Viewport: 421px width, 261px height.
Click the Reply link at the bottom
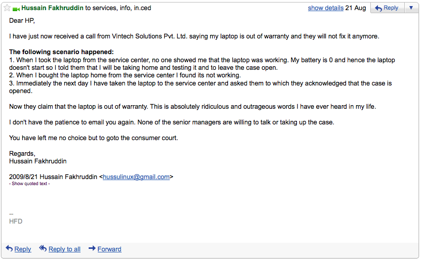(23, 249)
